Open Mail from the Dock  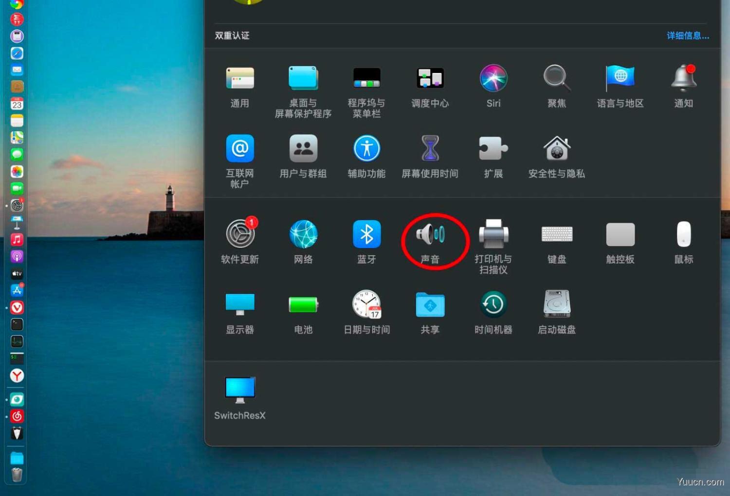click(17, 70)
